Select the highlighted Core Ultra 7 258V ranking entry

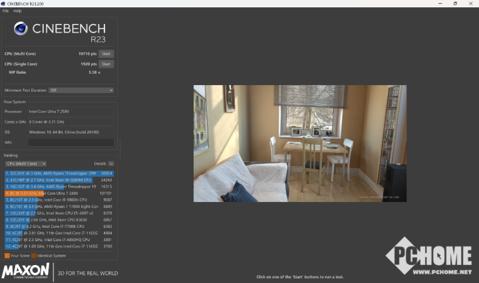(59, 193)
